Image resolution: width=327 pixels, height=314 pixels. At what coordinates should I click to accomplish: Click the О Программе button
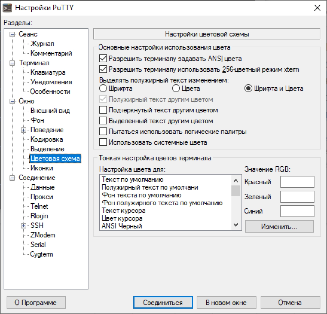pyautogui.click(x=36, y=303)
